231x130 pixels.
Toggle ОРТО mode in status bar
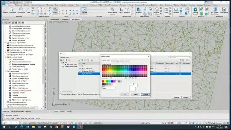tap(71, 123)
